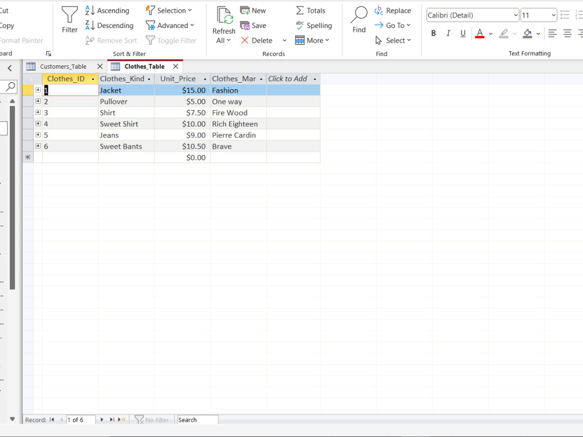The height and width of the screenshot is (437, 583).
Task: Save the current record
Action: pos(253,25)
